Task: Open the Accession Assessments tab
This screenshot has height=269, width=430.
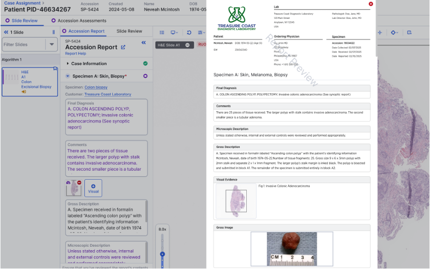Action: click(x=79, y=20)
